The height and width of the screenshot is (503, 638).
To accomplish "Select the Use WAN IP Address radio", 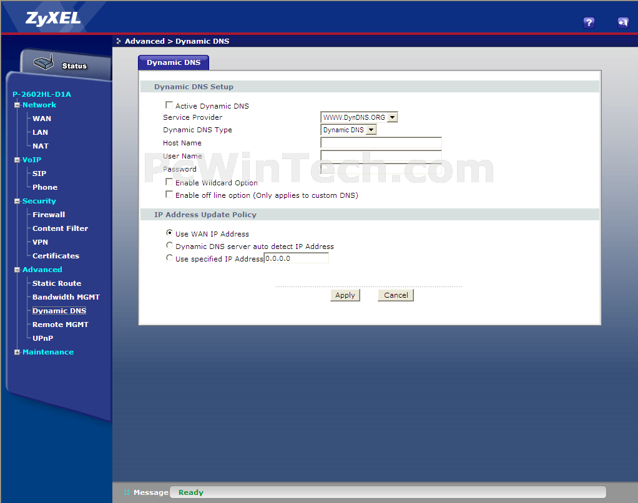I will tap(169, 233).
